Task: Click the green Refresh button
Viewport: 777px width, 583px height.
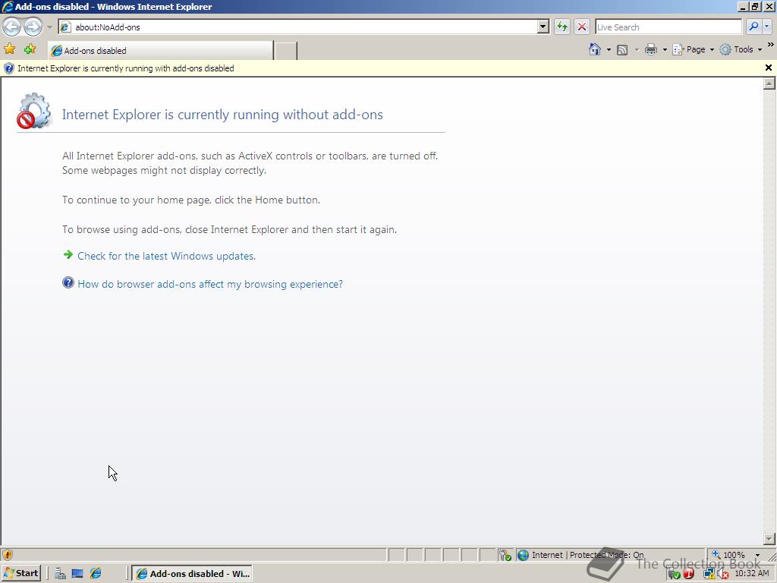Action: (562, 27)
